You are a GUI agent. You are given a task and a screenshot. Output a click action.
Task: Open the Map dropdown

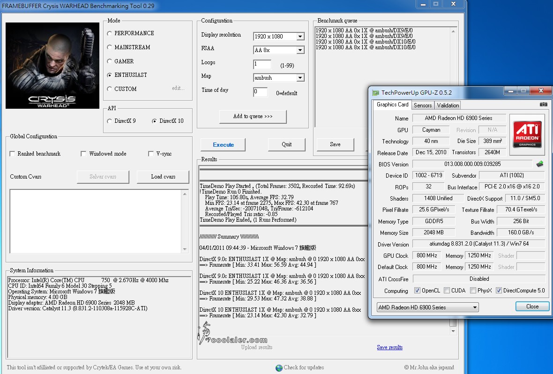pyautogui.click(x=300, y=78)
